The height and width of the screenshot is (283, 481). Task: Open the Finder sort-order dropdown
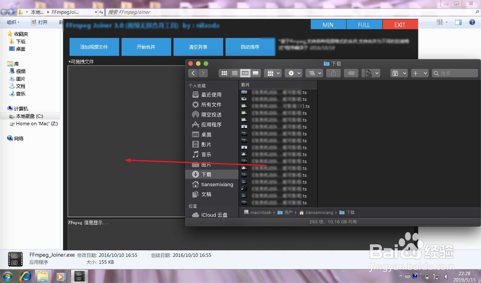(315, 73)
